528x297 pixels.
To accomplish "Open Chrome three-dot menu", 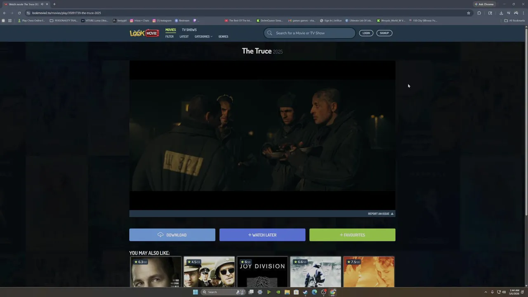I will click(x=523, y=13).
